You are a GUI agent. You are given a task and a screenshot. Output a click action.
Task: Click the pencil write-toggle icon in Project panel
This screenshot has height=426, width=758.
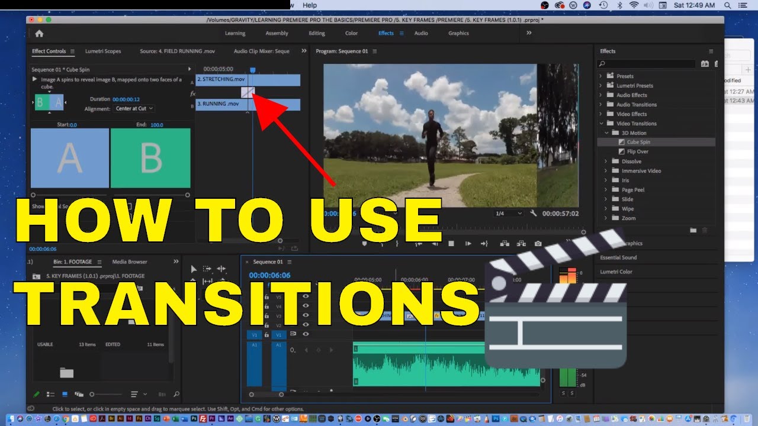tap(36, 394)
